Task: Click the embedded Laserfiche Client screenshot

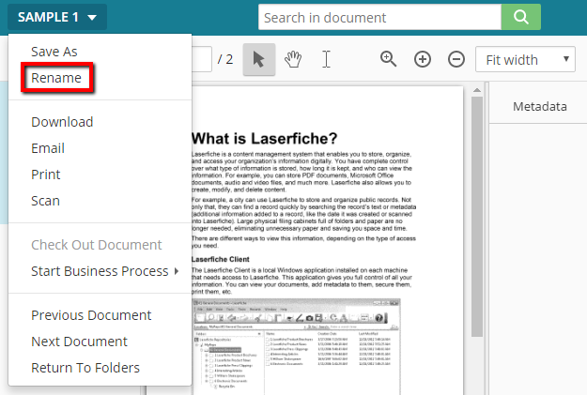Action: coord(296,346)
